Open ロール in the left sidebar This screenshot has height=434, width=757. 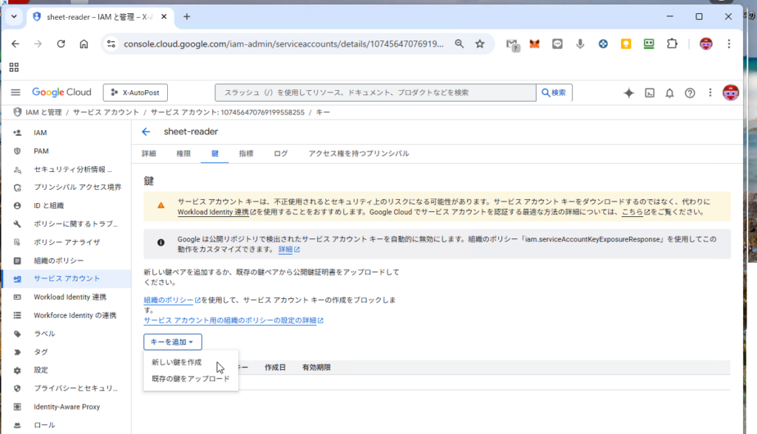[x=44, y=425]
